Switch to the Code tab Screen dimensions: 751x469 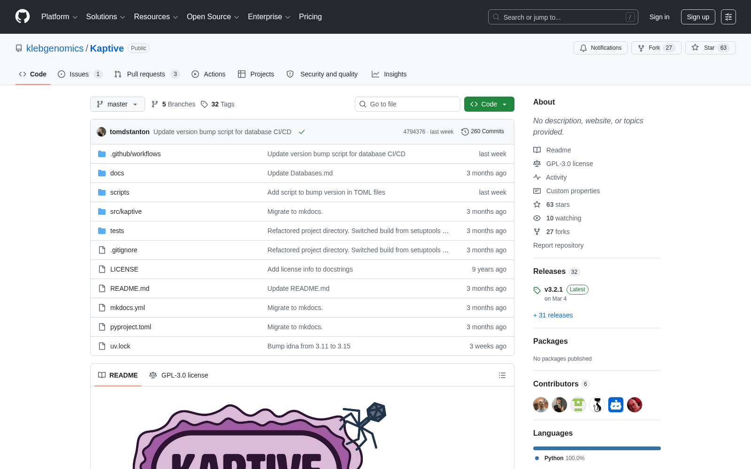point(33,74)
